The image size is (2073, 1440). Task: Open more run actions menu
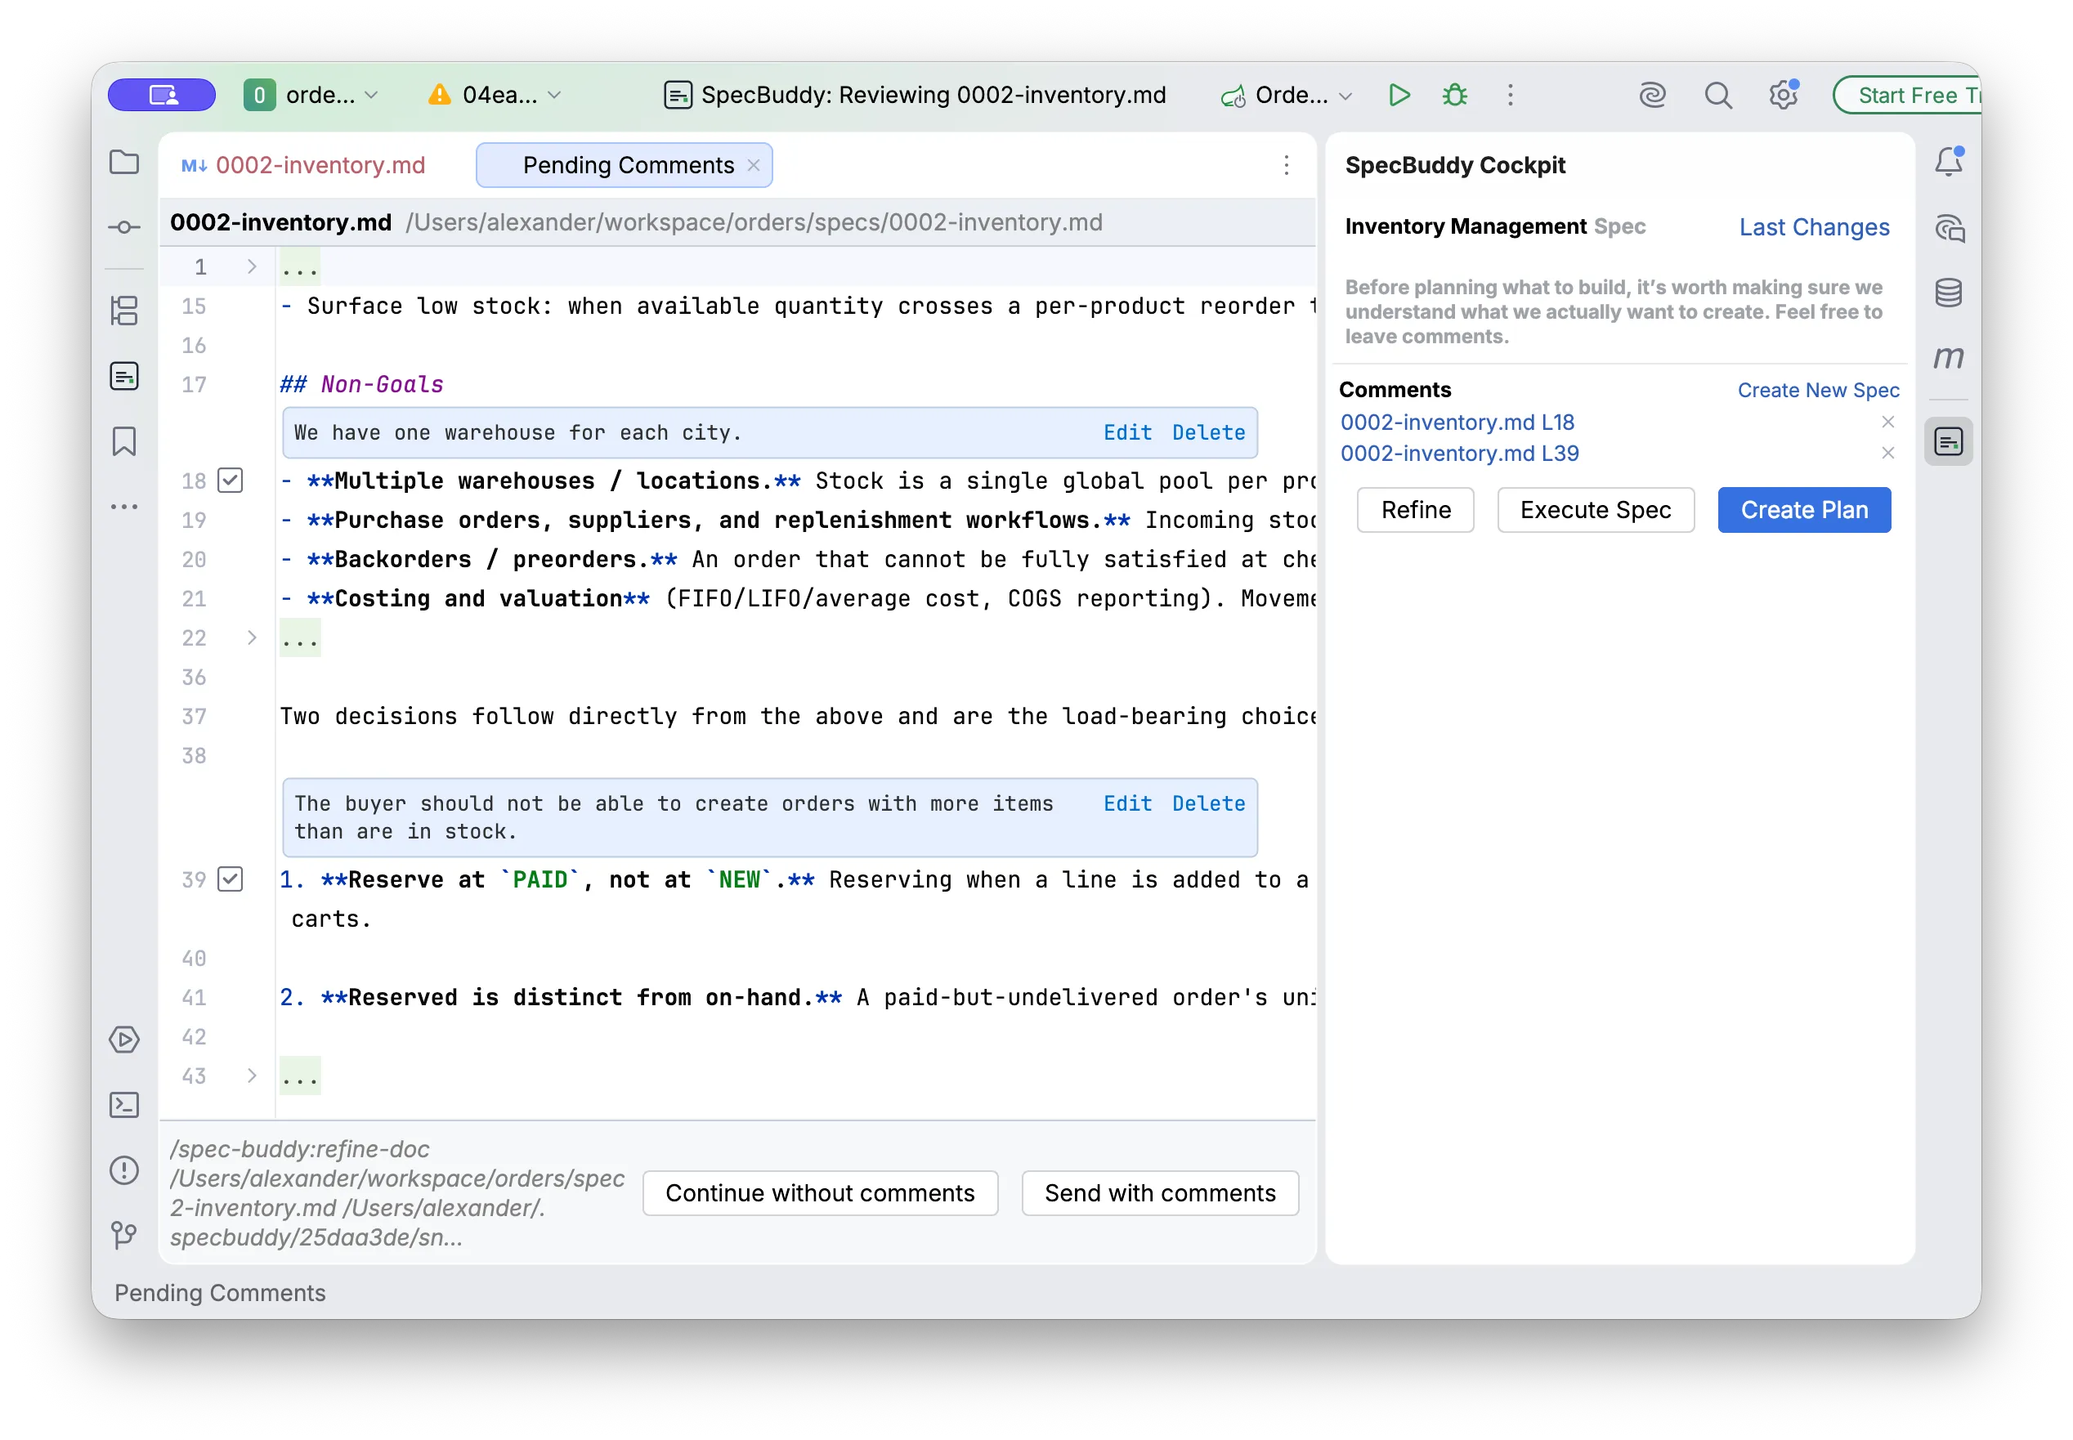[x=1510, y=95]
